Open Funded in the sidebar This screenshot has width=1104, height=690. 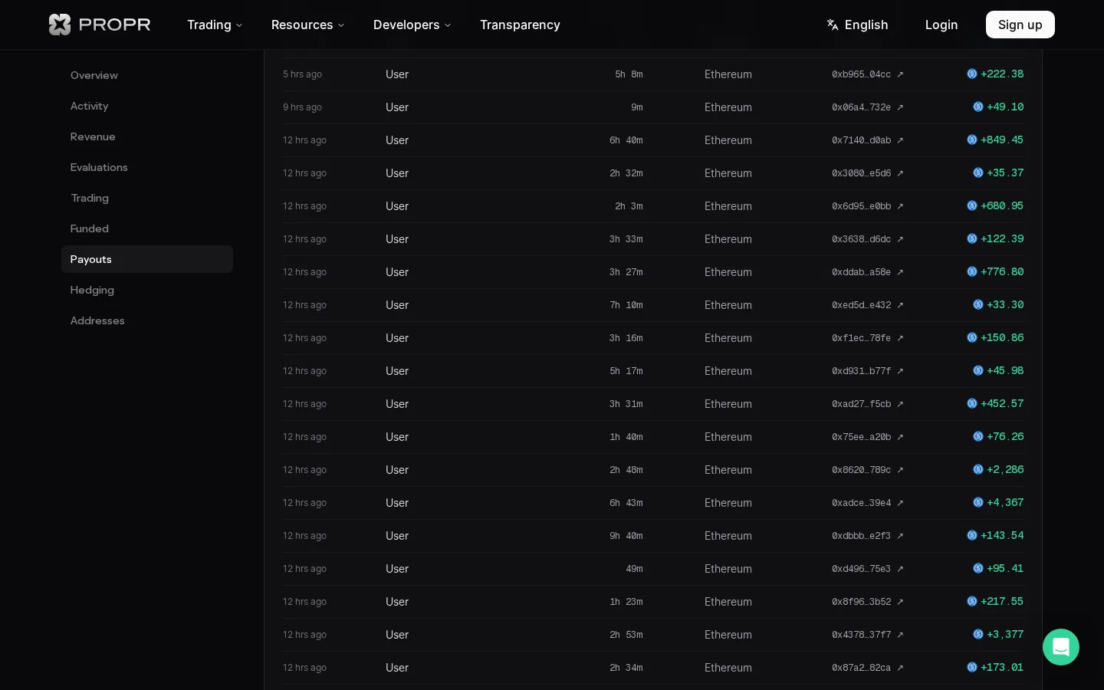tap(147, 228)
